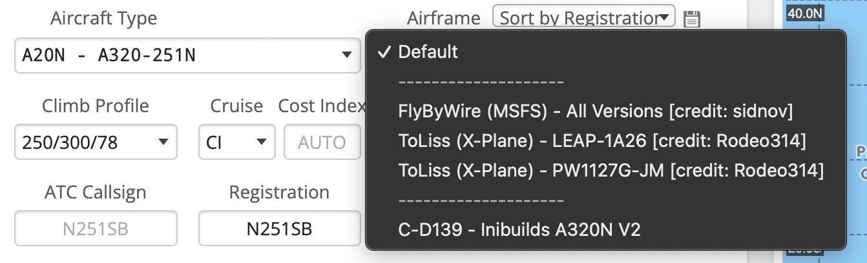Select C-D139 Inibuilds A320N V2 airframe
This screenshot has height=263, width=867.
point(519,229)
